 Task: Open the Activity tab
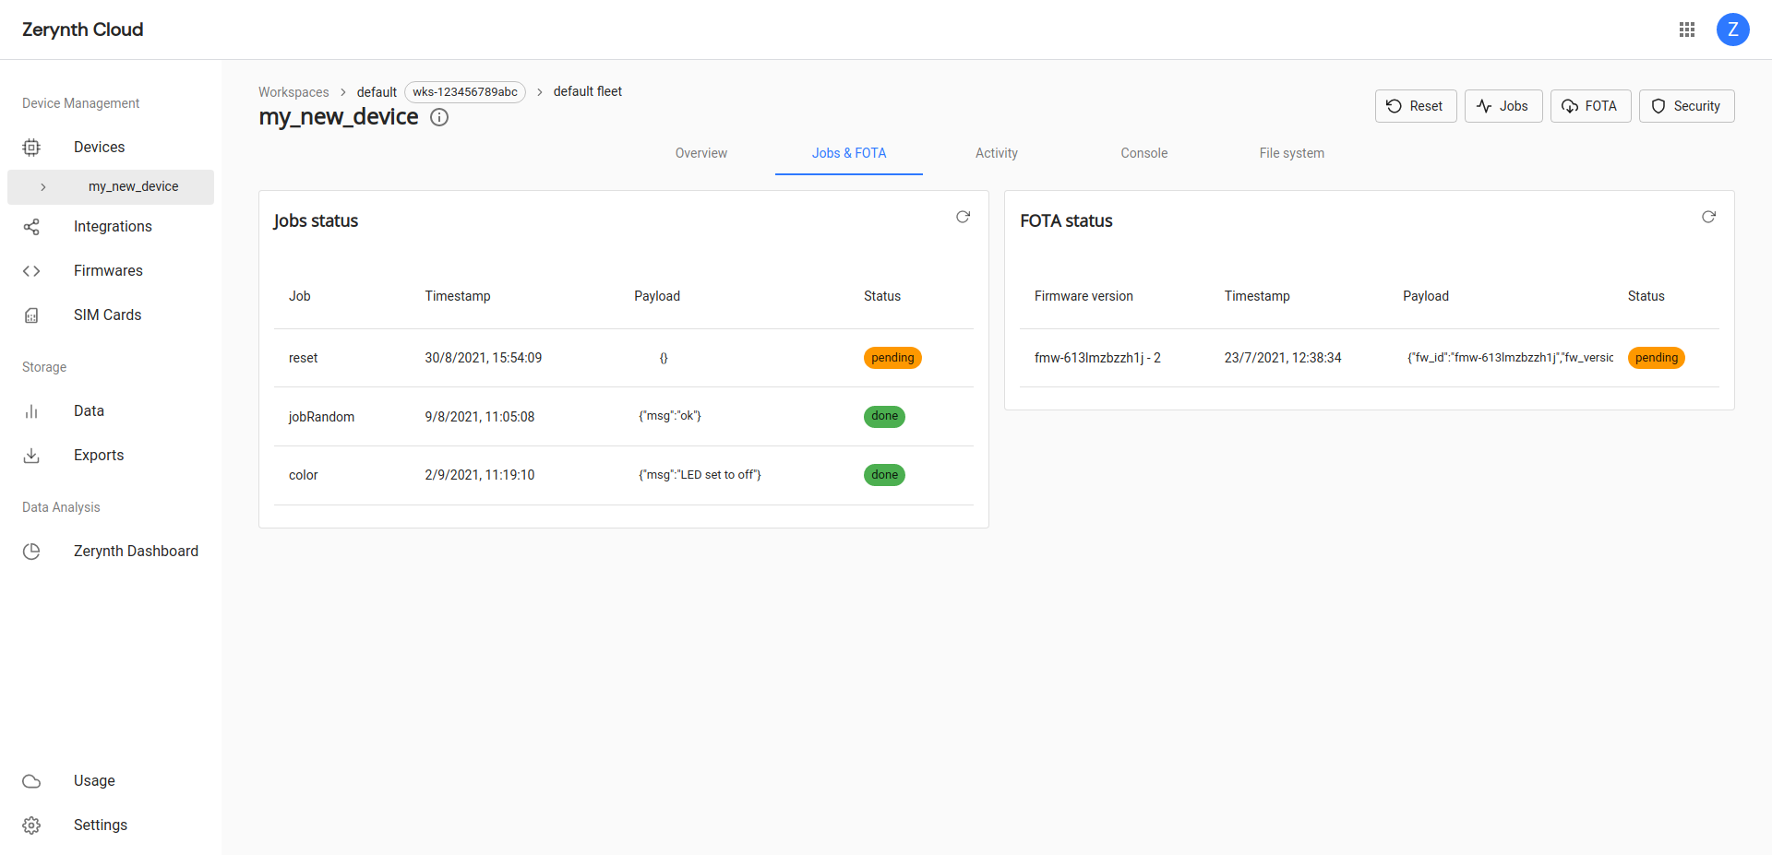[x=997, y=153]
